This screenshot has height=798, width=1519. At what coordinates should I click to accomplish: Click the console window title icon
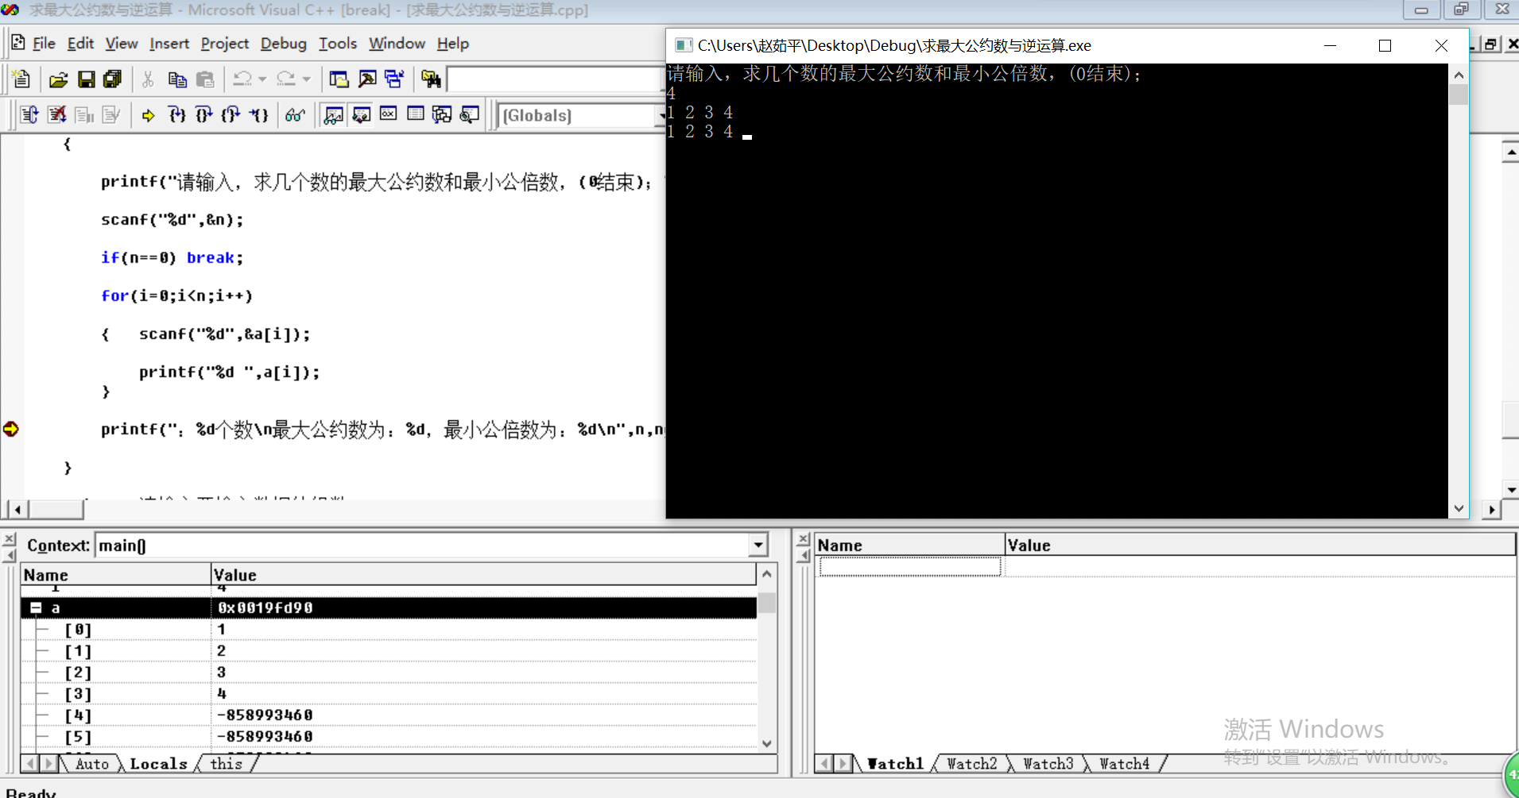click(x=683, y=45)
